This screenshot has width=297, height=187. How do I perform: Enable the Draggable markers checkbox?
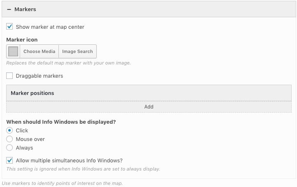9,76
